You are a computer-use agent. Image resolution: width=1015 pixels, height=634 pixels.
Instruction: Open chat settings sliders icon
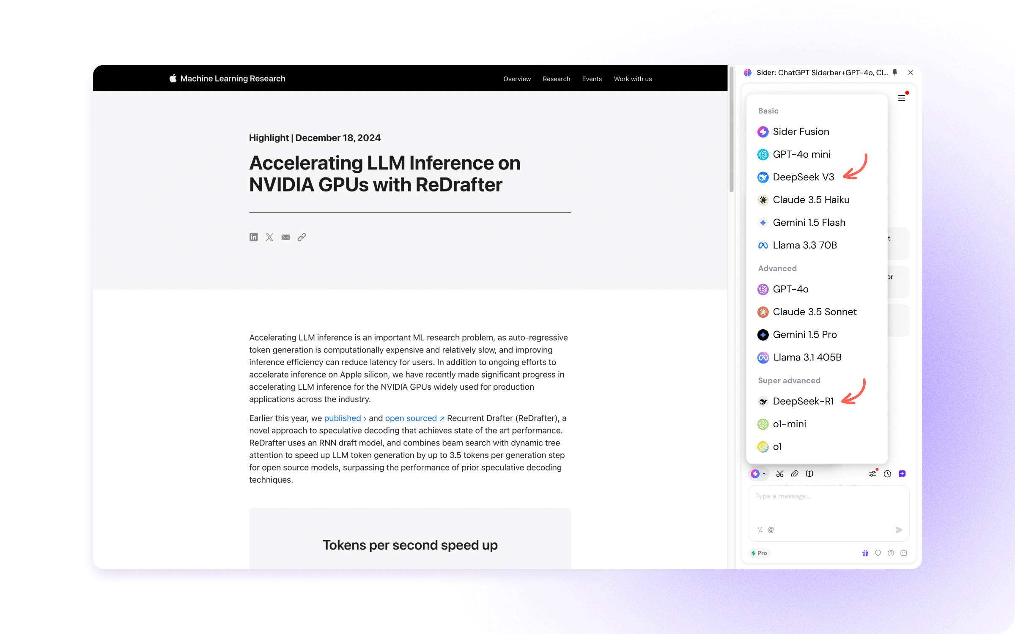872,474
